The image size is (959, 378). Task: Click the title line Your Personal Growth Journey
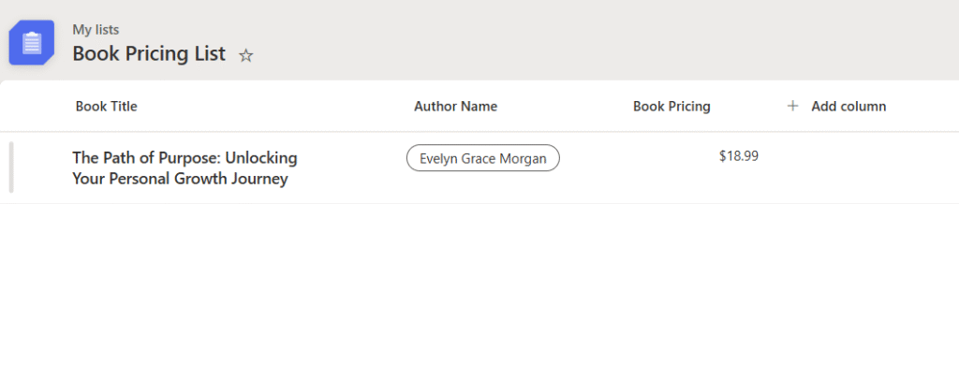180,179
